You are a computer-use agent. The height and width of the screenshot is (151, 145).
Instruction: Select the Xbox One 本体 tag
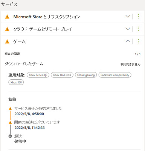62,75
